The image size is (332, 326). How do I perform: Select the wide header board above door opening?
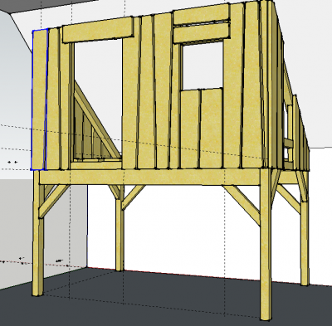point(98,30)
